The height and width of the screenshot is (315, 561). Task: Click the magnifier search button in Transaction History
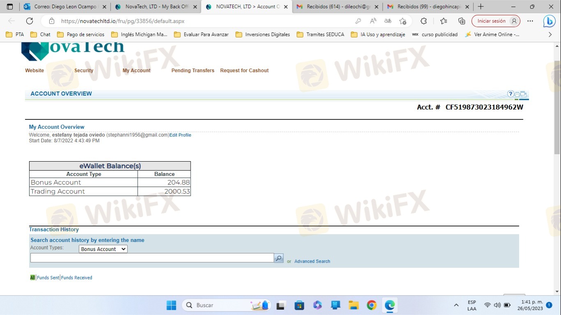pyautogui.click(x=279, y=258)
